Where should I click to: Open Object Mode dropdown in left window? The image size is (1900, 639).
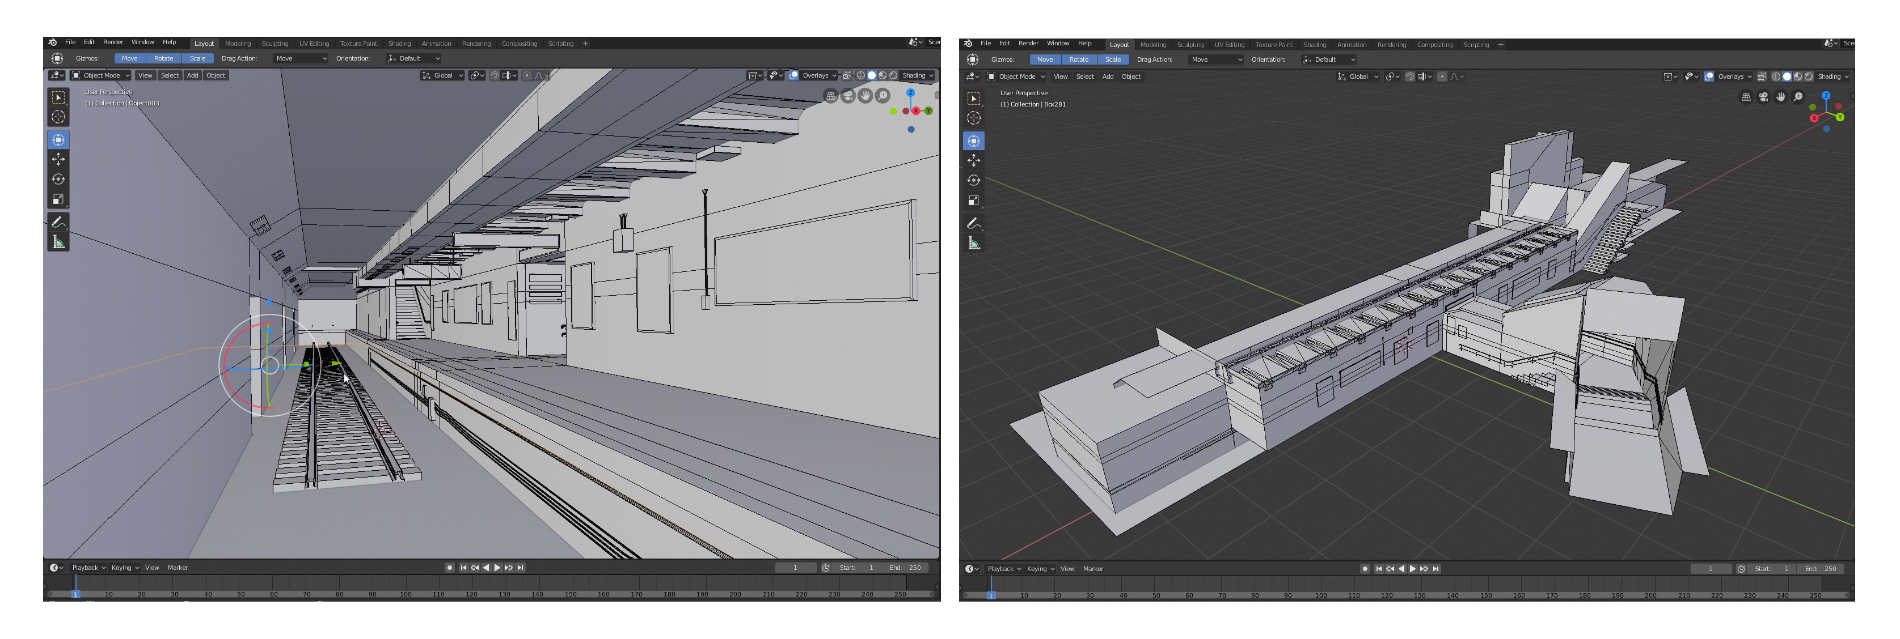(x=101, y=75)
